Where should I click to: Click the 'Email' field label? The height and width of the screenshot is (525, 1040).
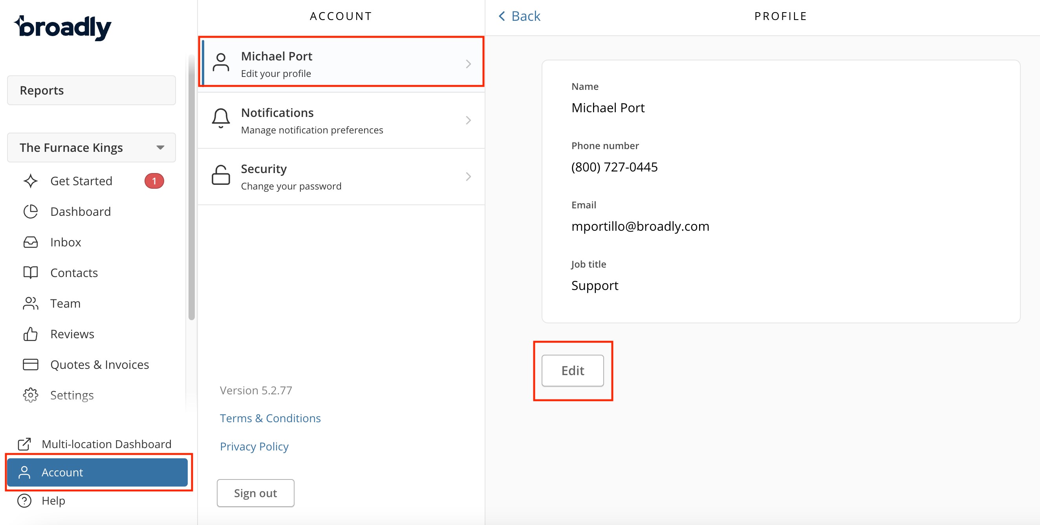point(583,205)
